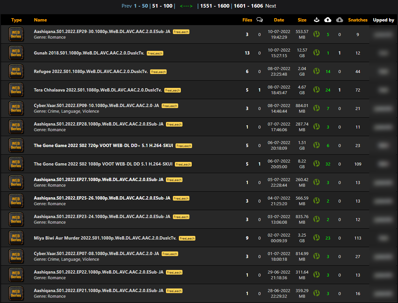Download torrent icon for Aashiqana EP29-30

point(317,34)
